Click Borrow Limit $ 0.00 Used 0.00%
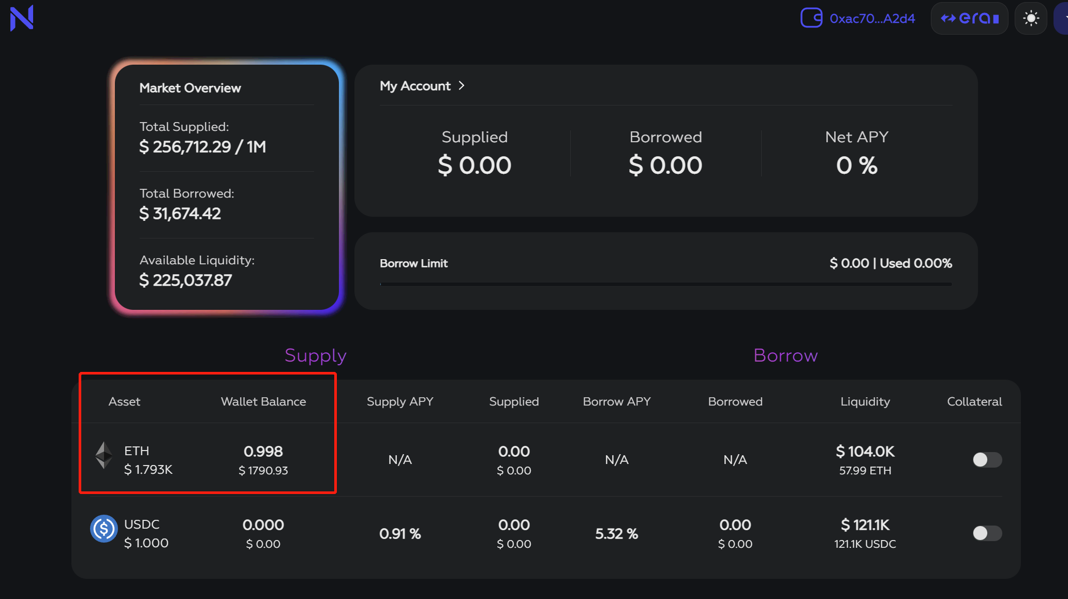The height and width of the screenshot is (599, 1068). point(891,263)
